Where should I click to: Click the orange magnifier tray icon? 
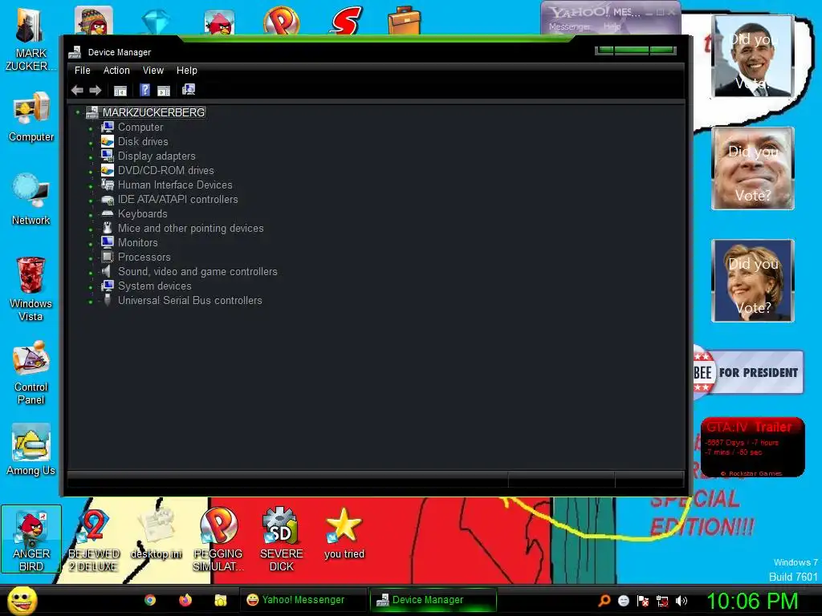[x=604, y=600]
